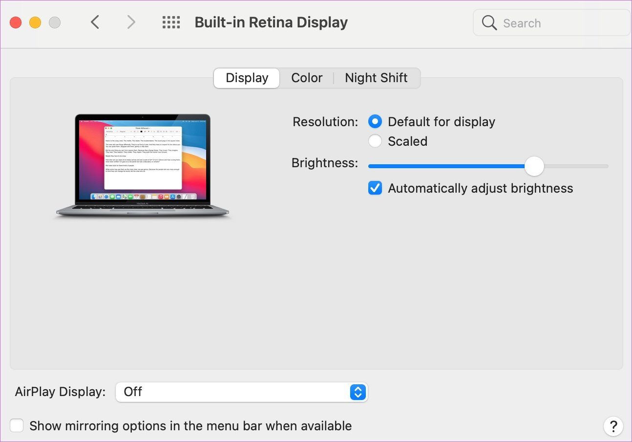Image resolution: width=632 pixels, height=442 pixels.
Task: Click the red close window button
Action: pyautogui.click(x=16, y=22)
